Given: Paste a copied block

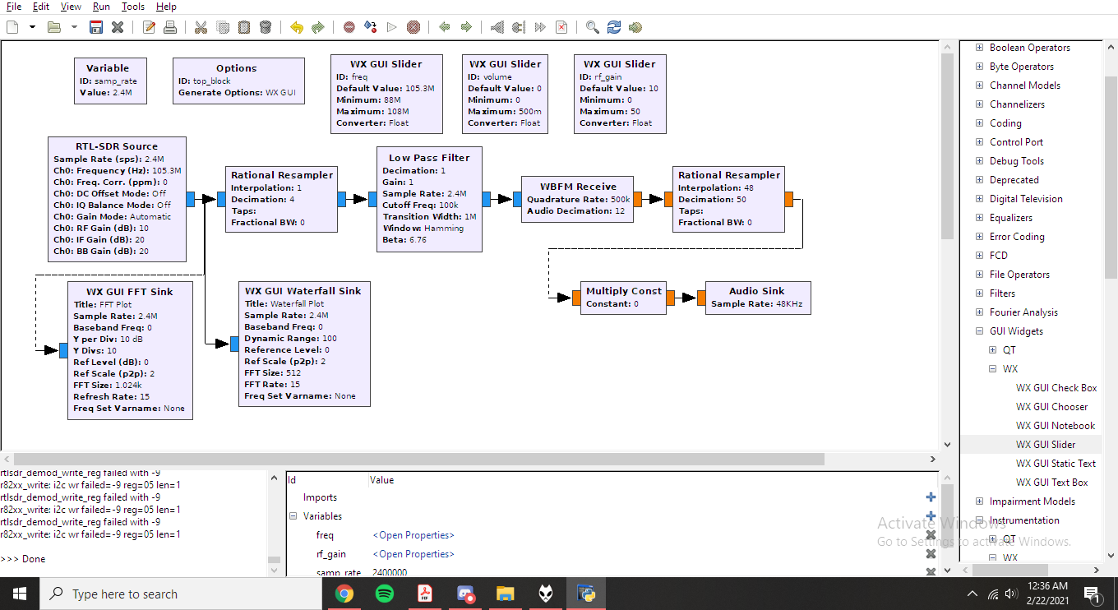Looking at the screenshot, I should point(243,26).
